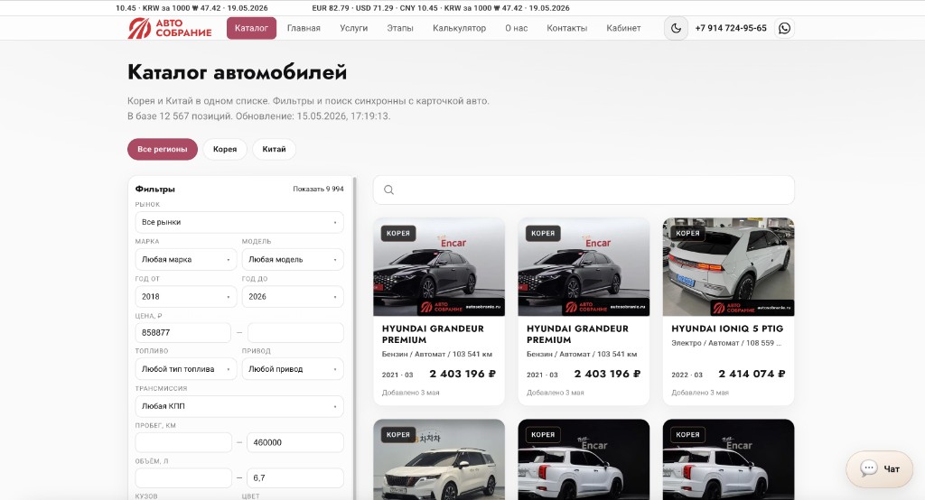Screen dimensions: 925x500
Task: Open white Kia Carnival car thumbnail
Action: tap(439, 459)
